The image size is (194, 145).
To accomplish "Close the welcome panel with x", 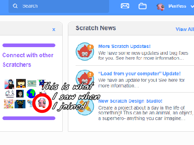I will (x=54, y=29).
